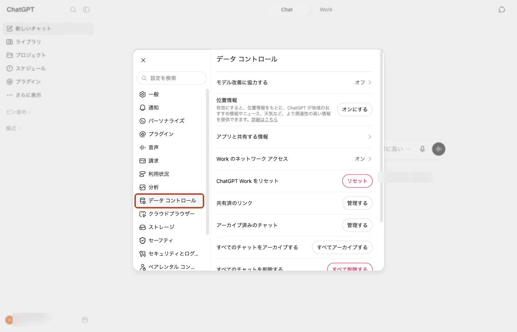Click the セキュリティとログ key icon
The height and width of the screenshot is (332, 517).
pyautogui.click(x=143, y=254)
